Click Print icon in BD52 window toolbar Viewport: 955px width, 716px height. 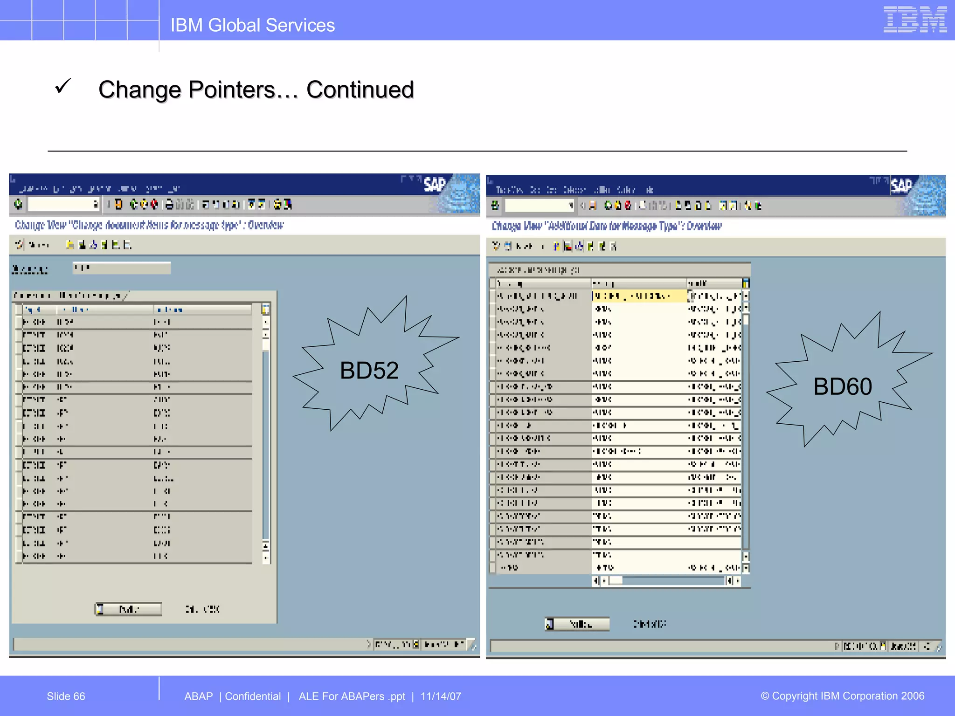point(169,204)
